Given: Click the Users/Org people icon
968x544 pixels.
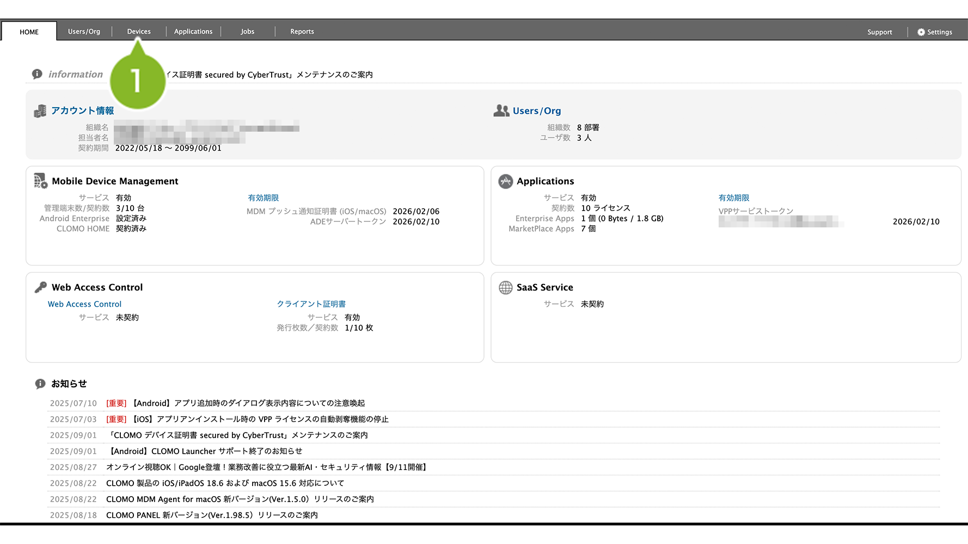Looking at the screenshot, I should (x=501, y=111).
